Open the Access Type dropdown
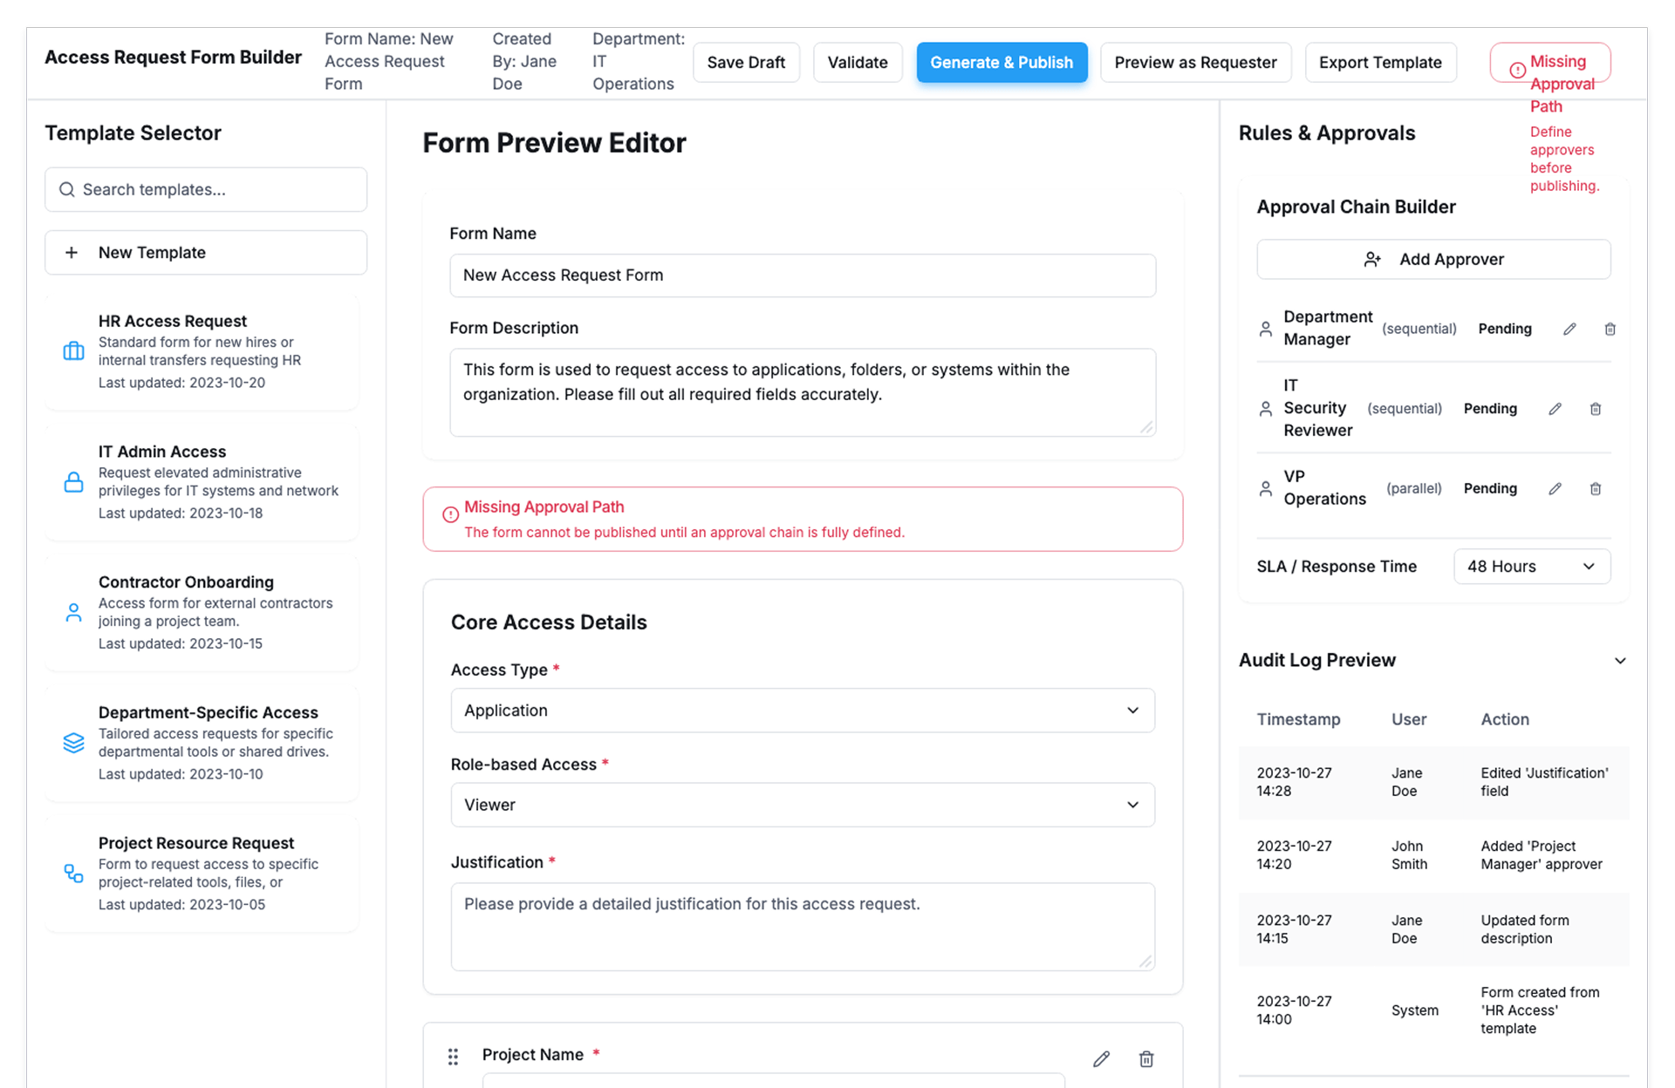Viewport: 1675px width, 1088px height. coord(802,711)
